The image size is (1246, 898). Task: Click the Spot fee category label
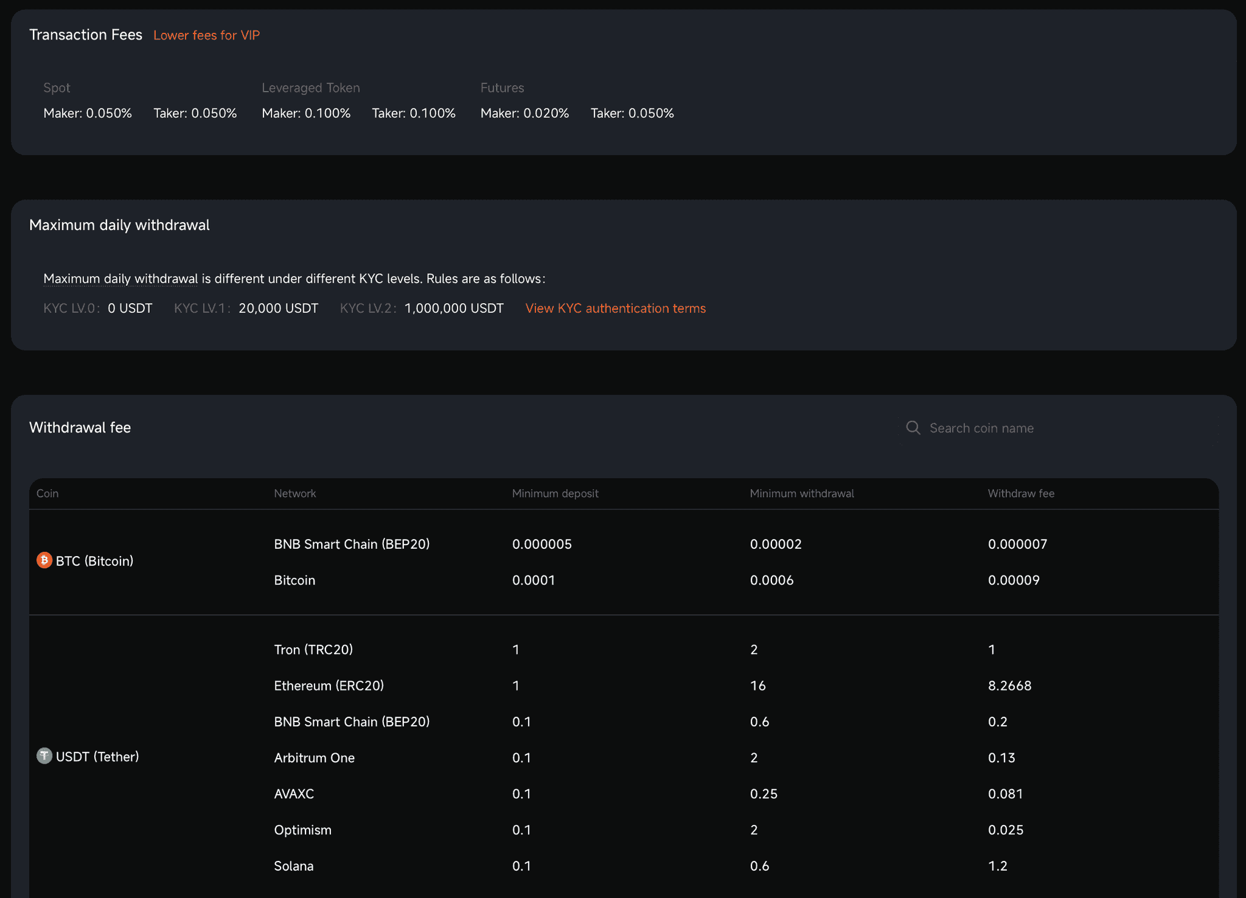(x=57, y=88)
